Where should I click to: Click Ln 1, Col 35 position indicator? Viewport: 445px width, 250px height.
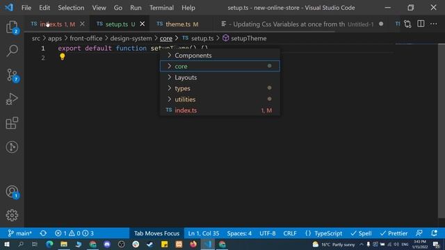click(204, 233)
